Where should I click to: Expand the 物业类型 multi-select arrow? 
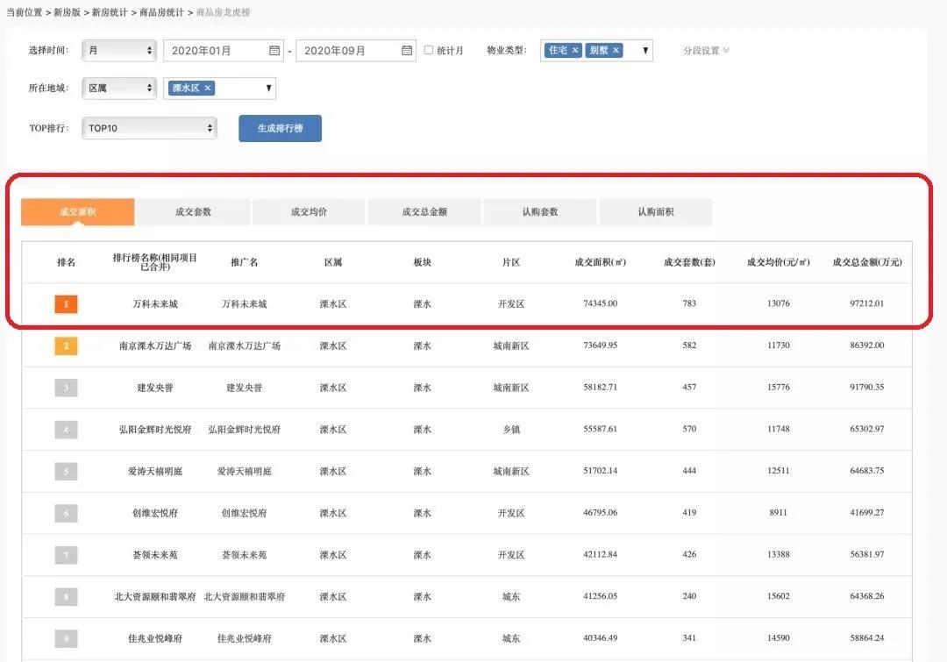point(645,51)
